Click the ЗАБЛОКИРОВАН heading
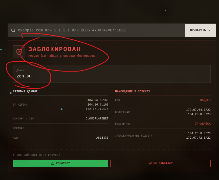This screenshot has height=180, width=219. coord(54,49)
